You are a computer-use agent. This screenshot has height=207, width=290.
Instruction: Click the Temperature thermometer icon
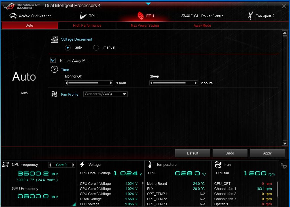pyautogui.click(x=150, y=164)
